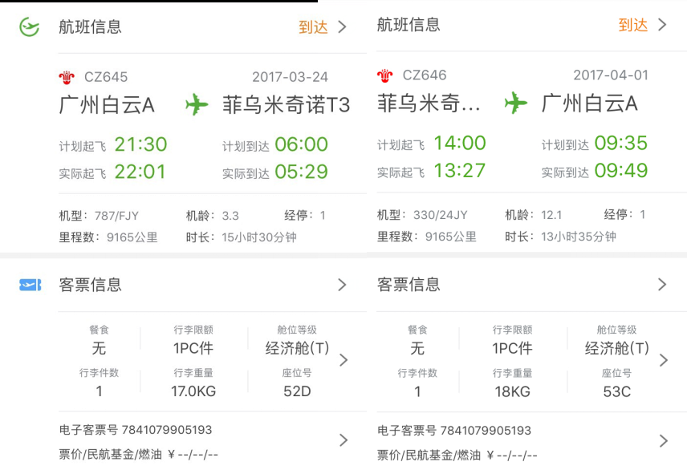Screen dimensions: 687x470
Task: Expand the left 客票信息 details chevron
Action: pos(342,284)
